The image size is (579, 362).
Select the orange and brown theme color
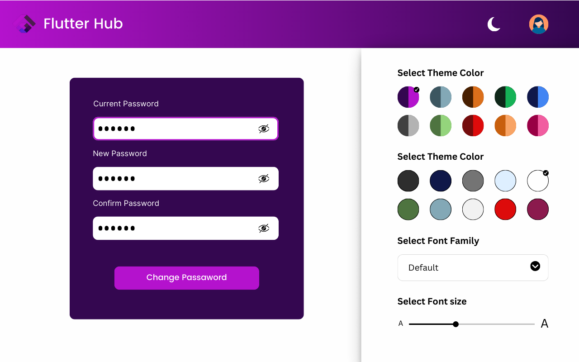pos(473,97)
